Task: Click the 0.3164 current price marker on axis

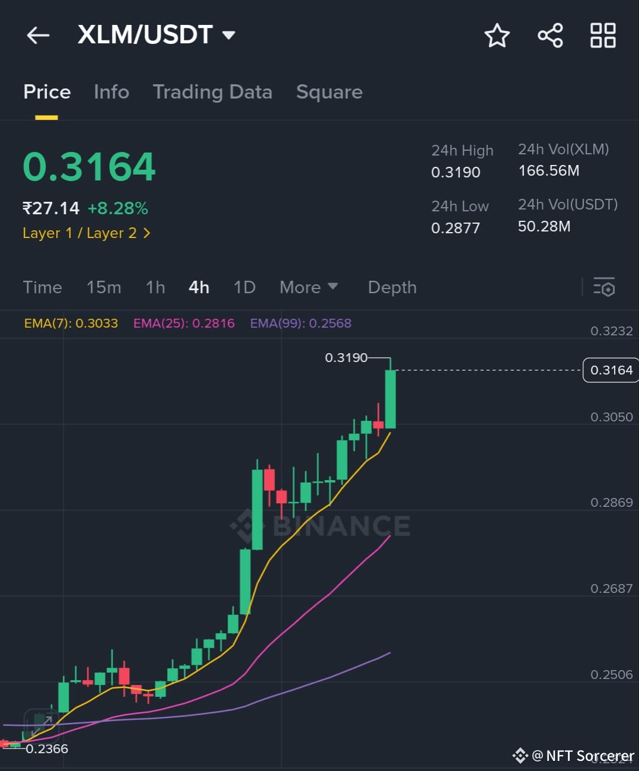Action: click(x=611, y=370)
